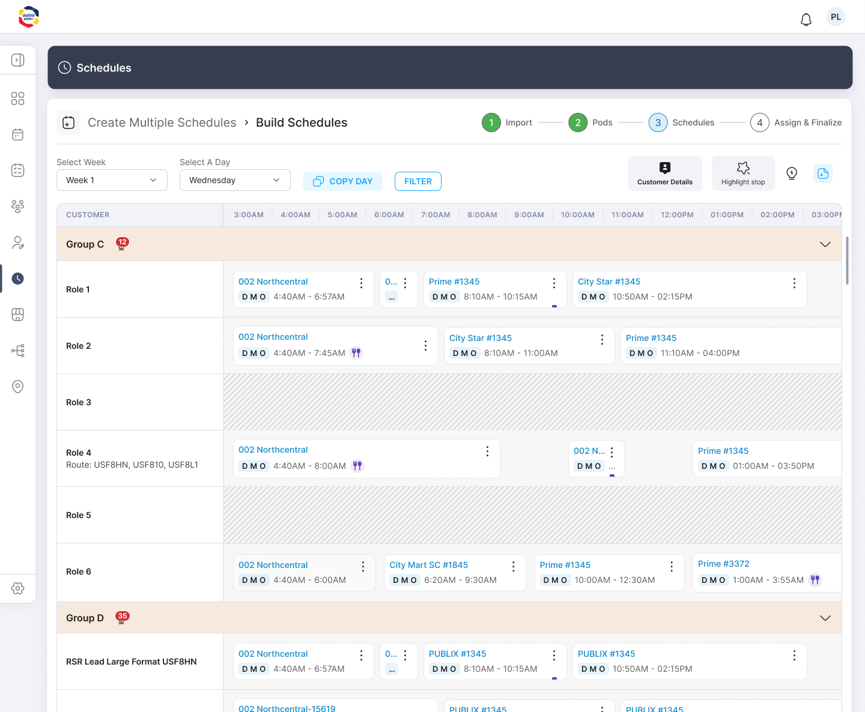Screen dimensions: 865x712
Task: Collapse the Group D section
Action: tap(825, 618)
